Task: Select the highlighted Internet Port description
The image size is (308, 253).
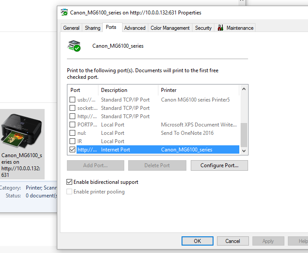Action: 115,150
